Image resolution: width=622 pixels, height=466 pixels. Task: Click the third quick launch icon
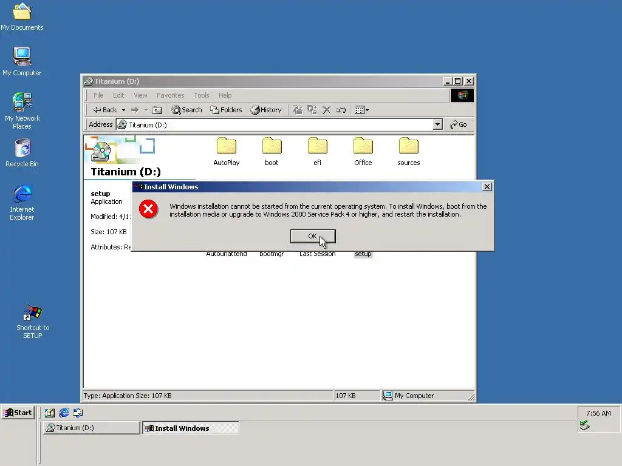pos(78,413)
